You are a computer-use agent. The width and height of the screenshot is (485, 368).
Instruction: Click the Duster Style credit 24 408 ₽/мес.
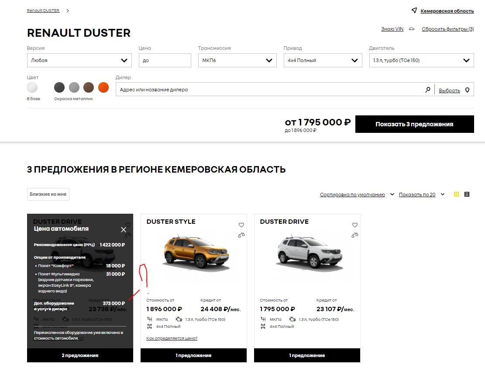click(x=220, y=309)
